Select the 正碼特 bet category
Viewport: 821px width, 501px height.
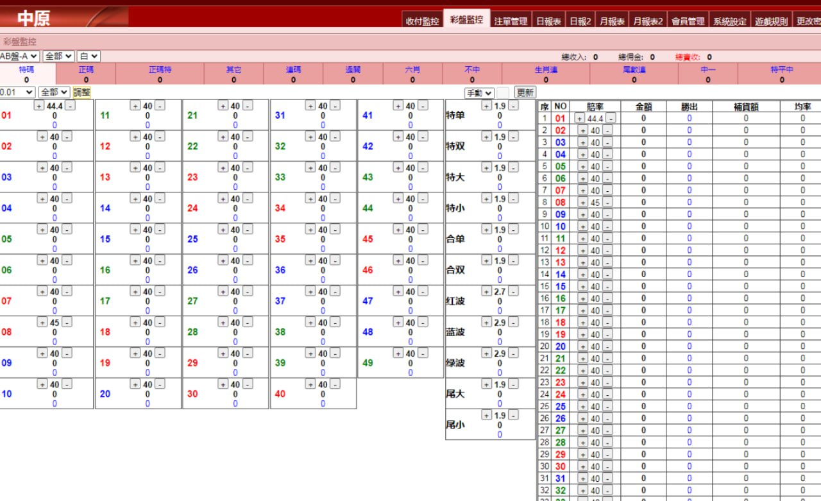(x=160, y=69)
